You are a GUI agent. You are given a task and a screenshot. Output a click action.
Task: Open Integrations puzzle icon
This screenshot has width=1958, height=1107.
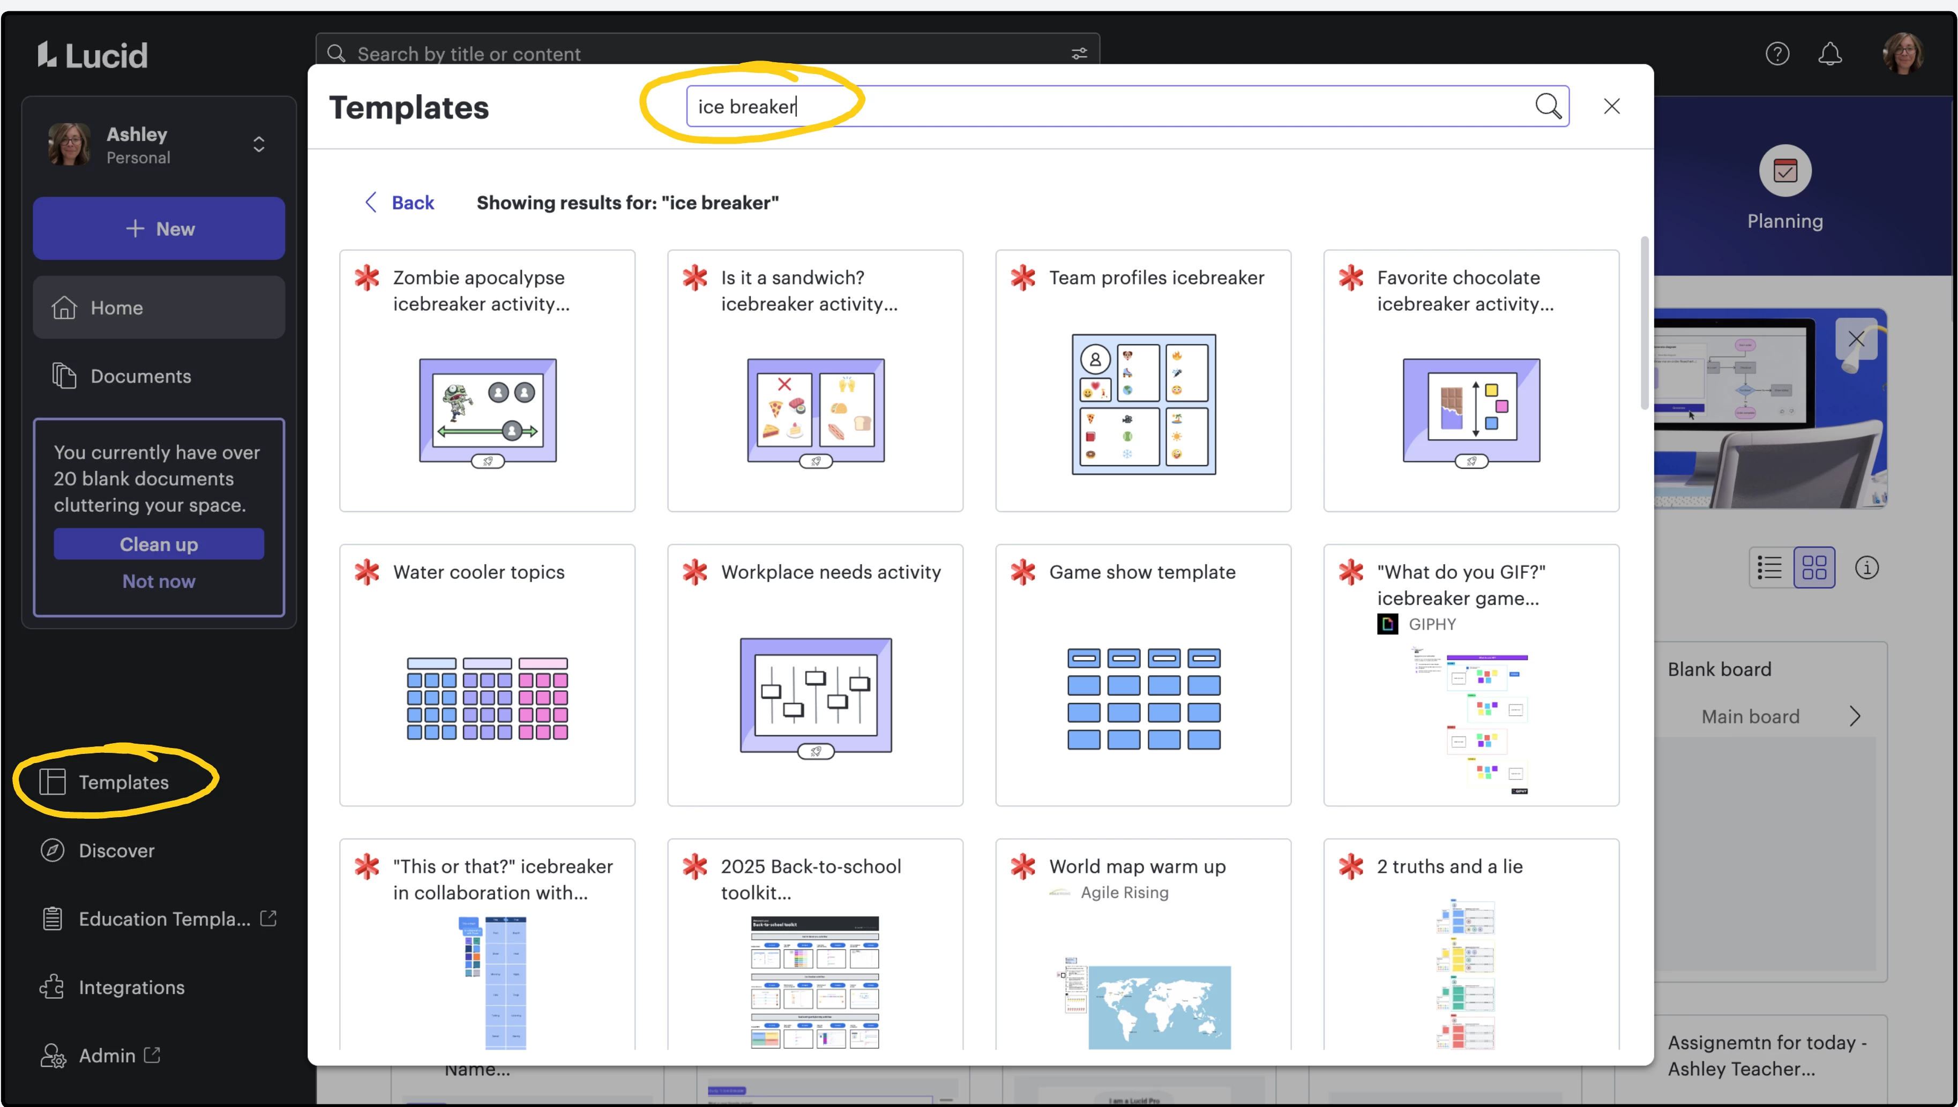[51, 987]
